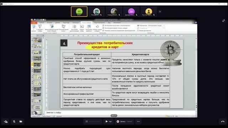
Task: Click the slide title 'Преимущества потребительских'
Action: 105,43
